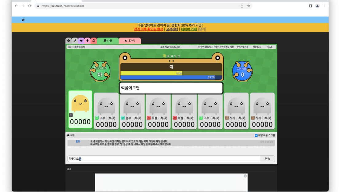Open the purple chat-bubbles community icon
Image resolution: width=341 pixels, height=192 pixels.
tap(81, 41)
